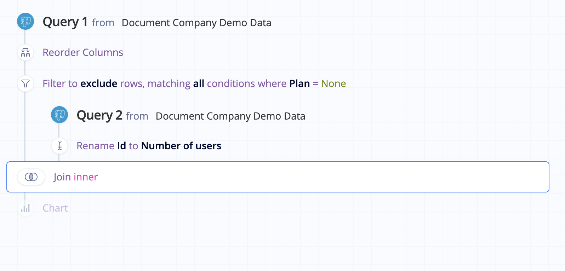The image size is (565, 271).
Task: Open the faded Chart step
Action: coord(55,208)
